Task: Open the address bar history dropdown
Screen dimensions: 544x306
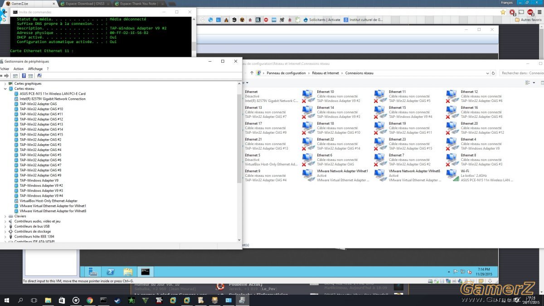Action: pyautogui.click(x=487, y=73)
